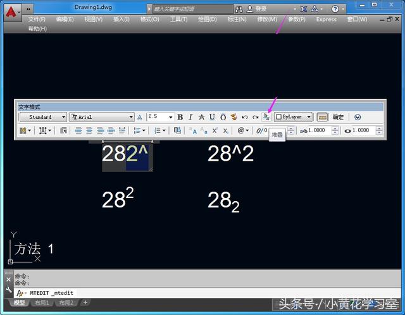Screen dimensions: 405x315
Task: Click the 确定 button
Action: 339,117
